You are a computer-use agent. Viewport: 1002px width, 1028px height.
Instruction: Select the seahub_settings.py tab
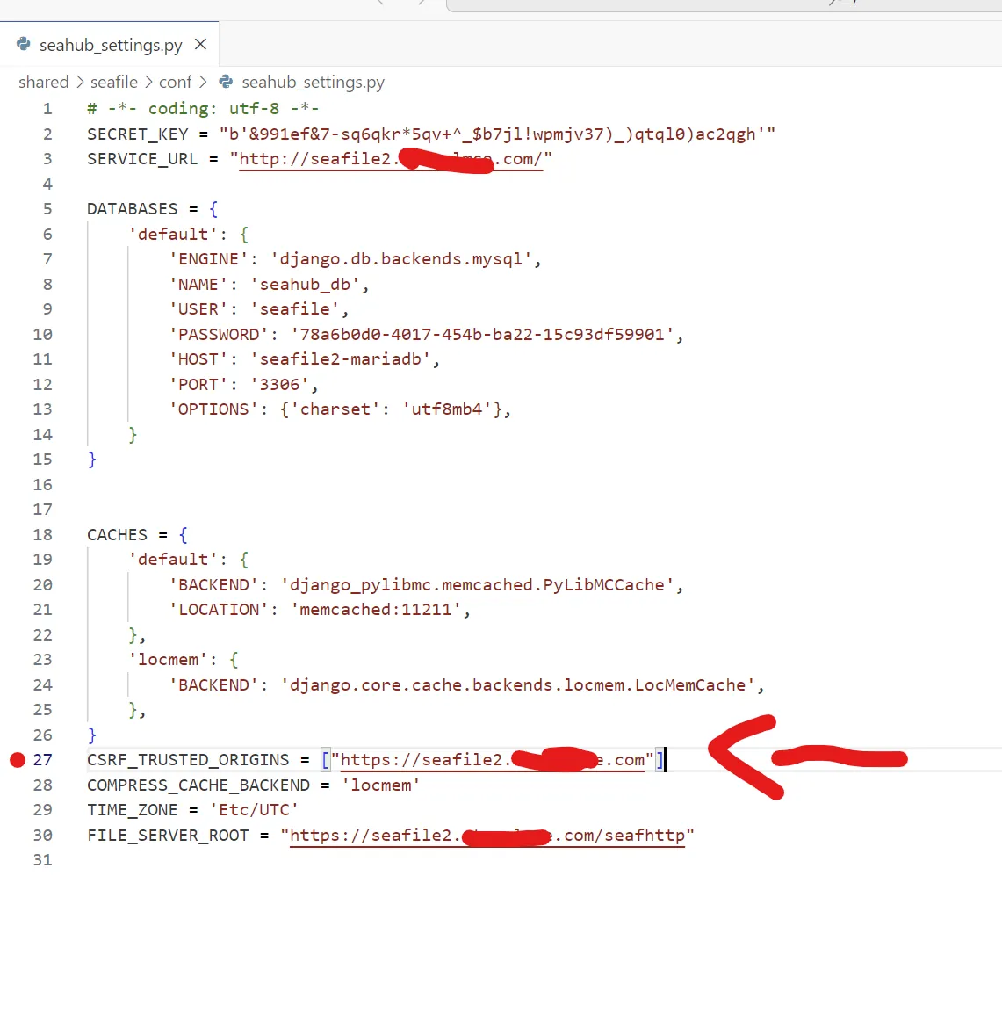click(111, 45)
